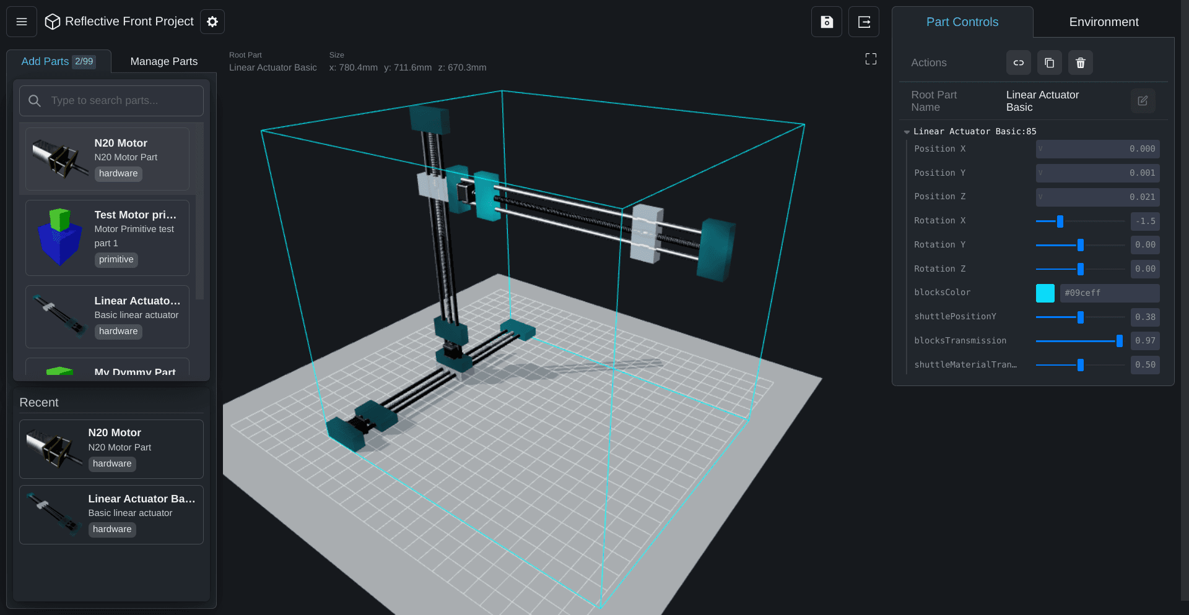Delete the part using the trash icon

click(1080, 62)
